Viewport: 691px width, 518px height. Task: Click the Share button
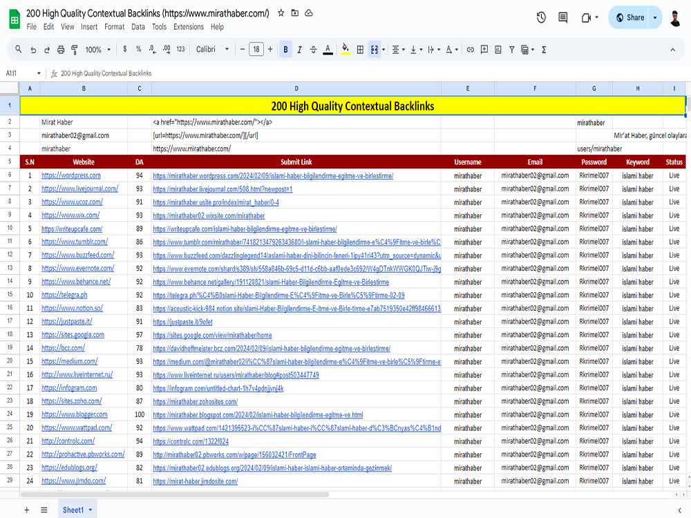click(630, 18)
